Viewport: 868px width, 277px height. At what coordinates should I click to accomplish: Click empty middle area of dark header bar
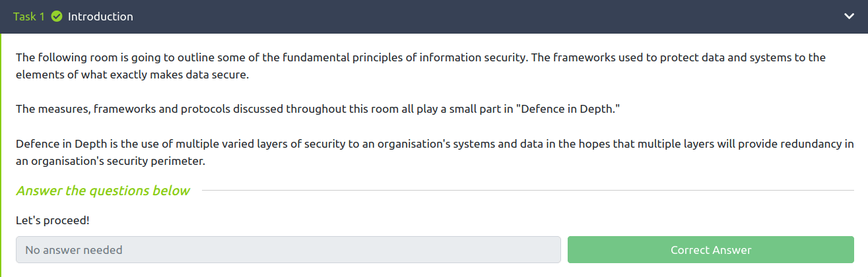click(462, 16)
